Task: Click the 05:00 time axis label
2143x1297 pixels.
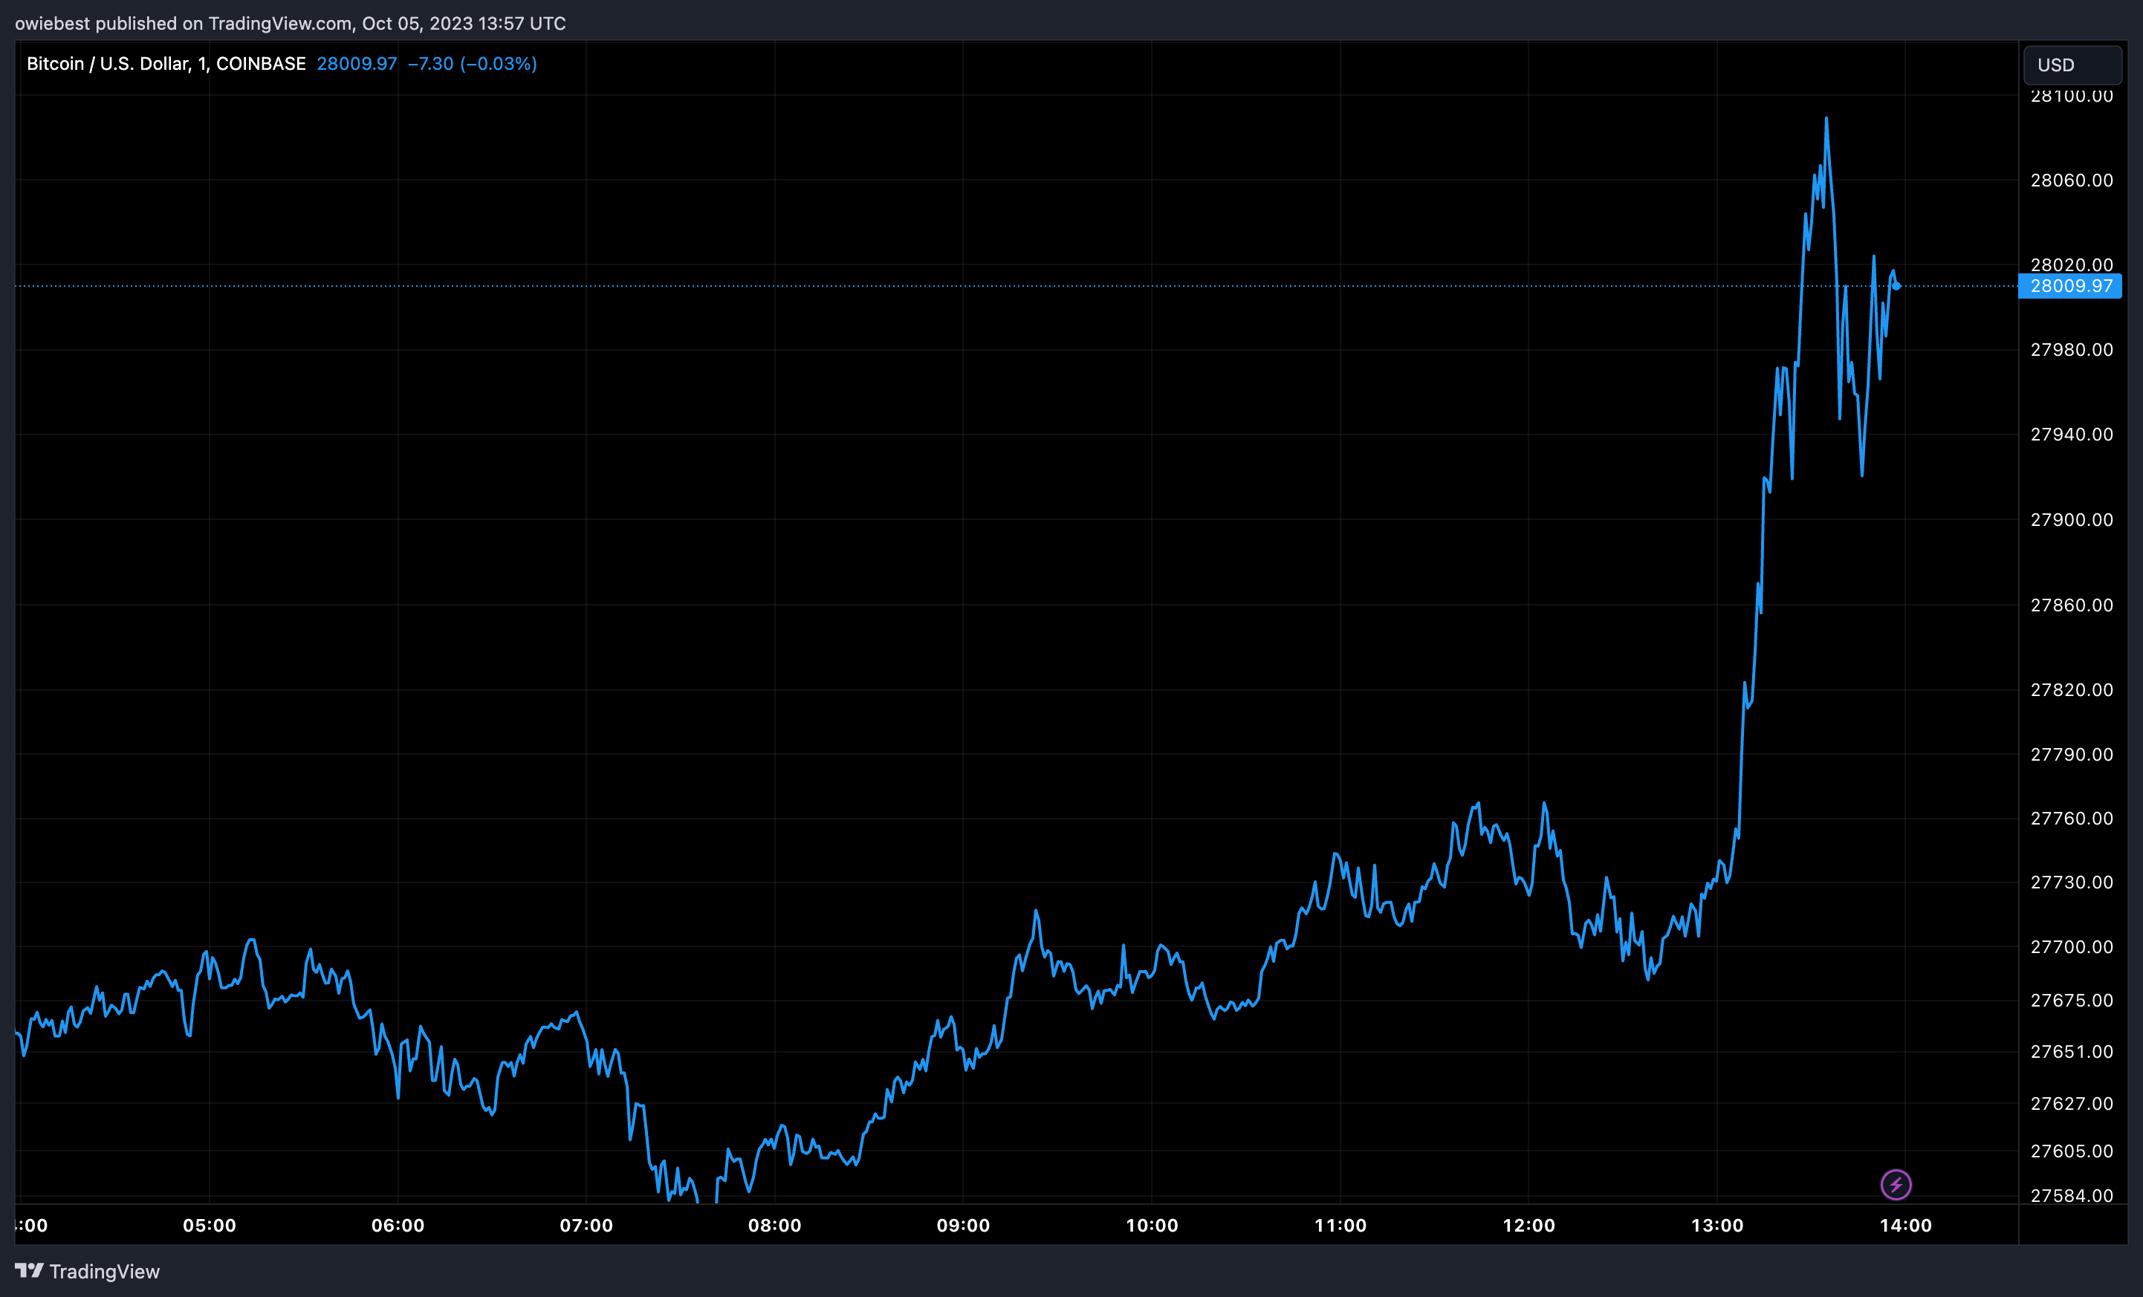Action: coord(210,1226)
